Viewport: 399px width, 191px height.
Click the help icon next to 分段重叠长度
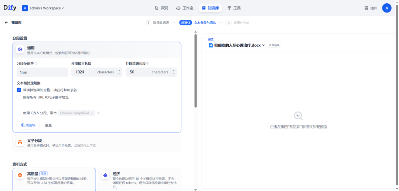[148, 63]
